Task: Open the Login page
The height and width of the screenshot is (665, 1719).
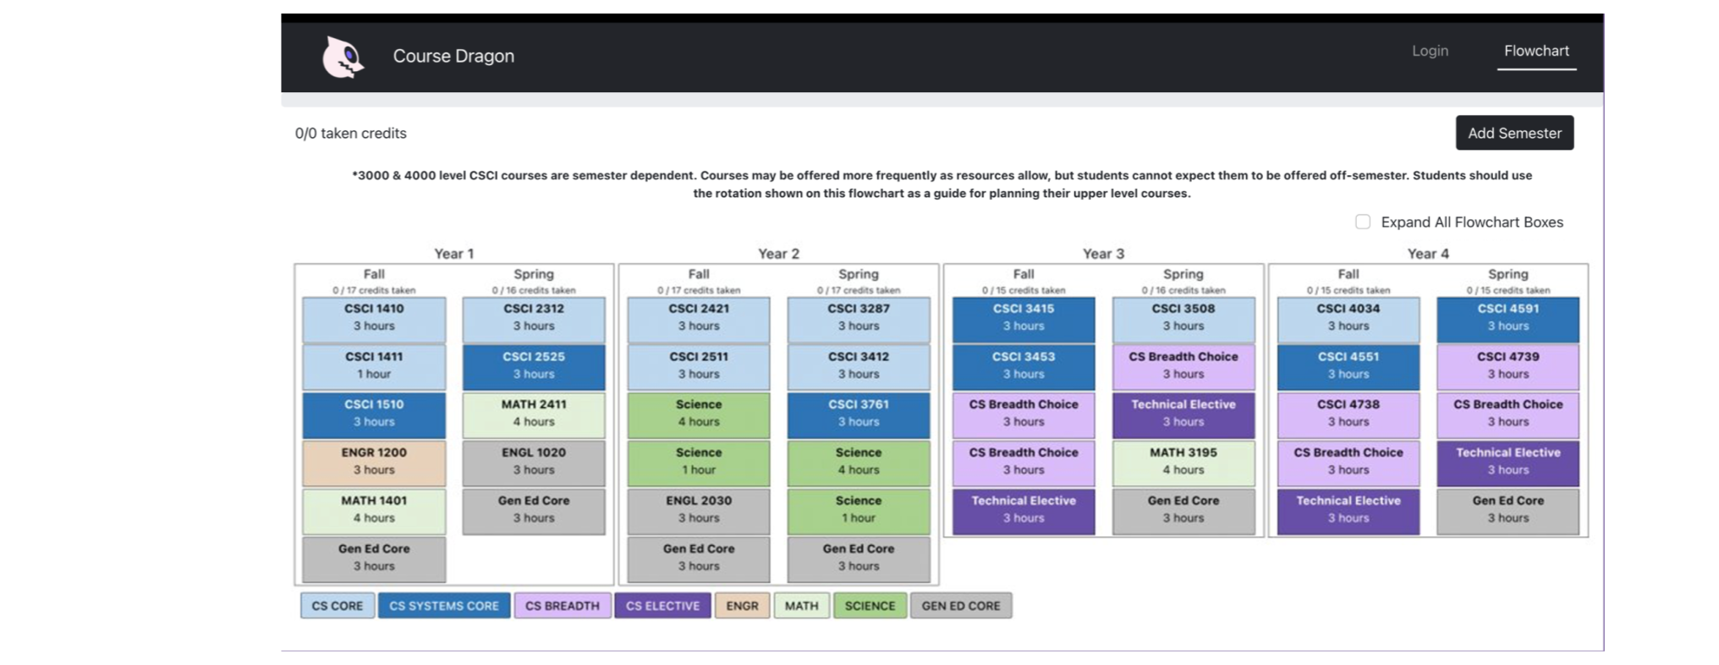Action: pos(1430,51)
